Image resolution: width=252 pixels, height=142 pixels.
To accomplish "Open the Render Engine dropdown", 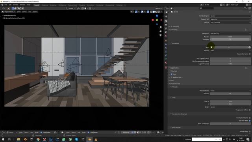I will (x=230, y=16).
